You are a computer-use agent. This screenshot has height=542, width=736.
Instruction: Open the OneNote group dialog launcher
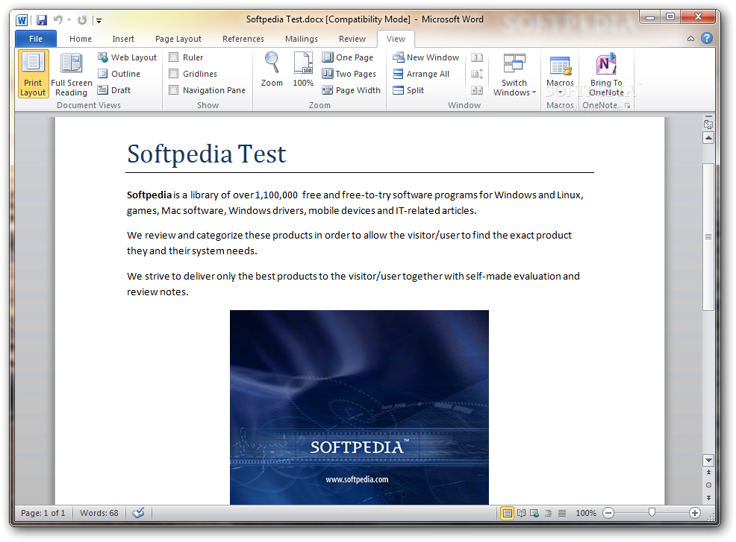tap(628, 106)
